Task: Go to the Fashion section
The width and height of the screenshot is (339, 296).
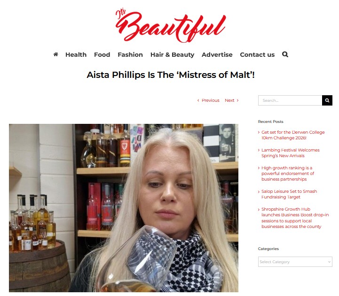Action: [130, 54]
